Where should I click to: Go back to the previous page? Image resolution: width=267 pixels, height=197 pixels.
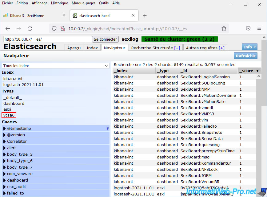click(8, 29)
